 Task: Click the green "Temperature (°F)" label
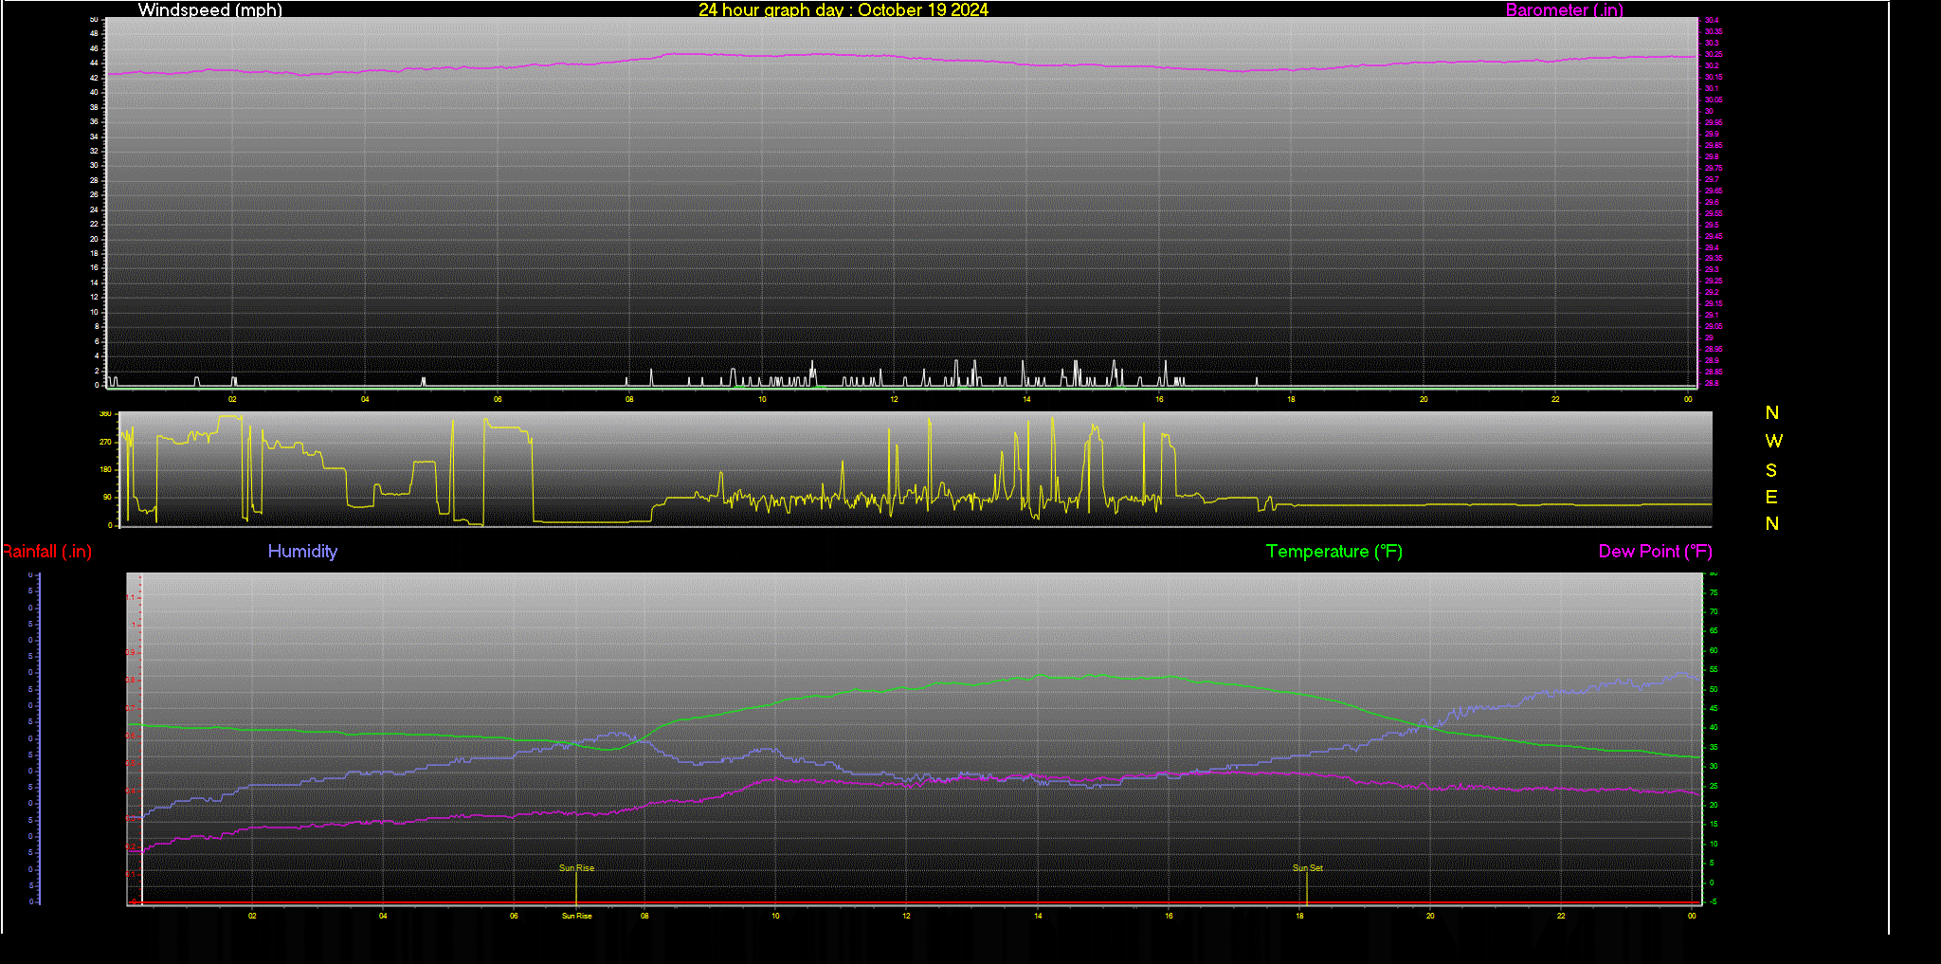[1334, 552]
